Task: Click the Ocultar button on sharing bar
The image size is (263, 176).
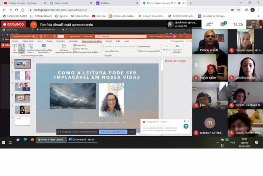Action: (x=131, y=132)
